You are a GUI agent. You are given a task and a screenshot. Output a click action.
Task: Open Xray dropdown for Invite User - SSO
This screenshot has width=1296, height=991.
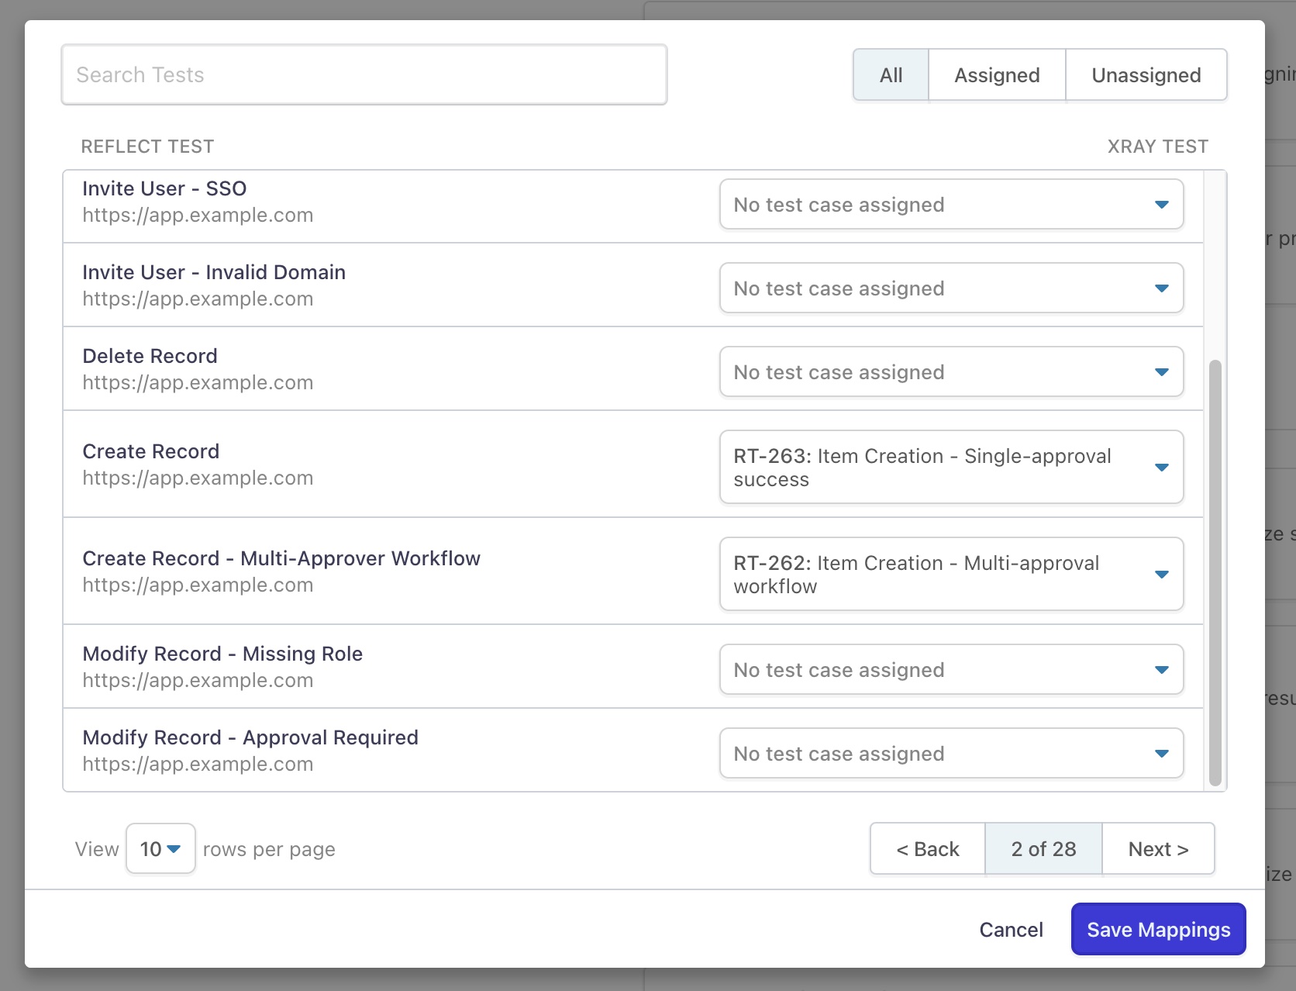[x=951, y=205]
